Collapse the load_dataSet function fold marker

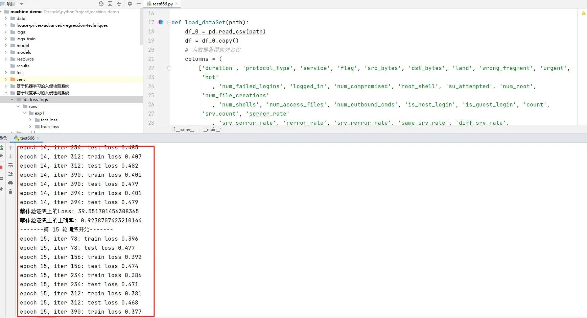point(169,23)
